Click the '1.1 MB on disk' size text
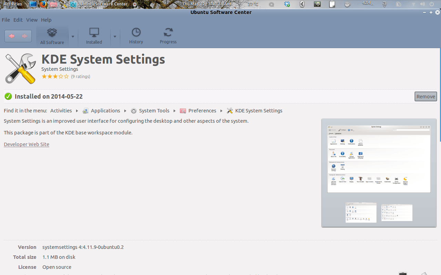 coord(59,257)
